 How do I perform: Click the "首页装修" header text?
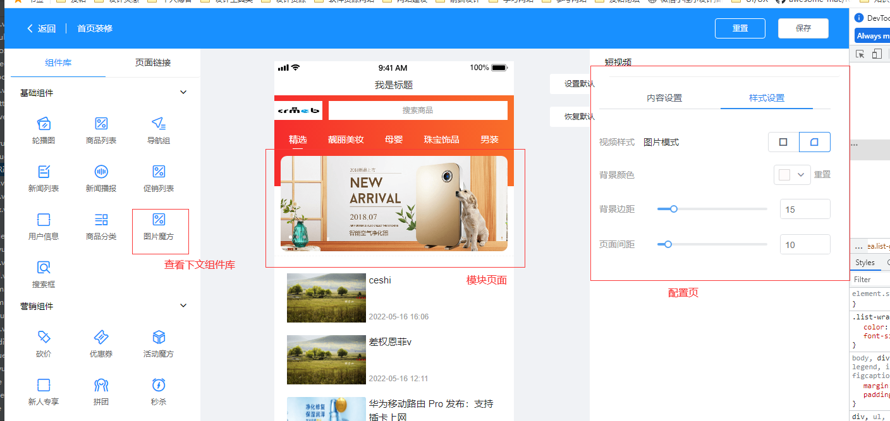pyautogui.click(x=95, y=28)
